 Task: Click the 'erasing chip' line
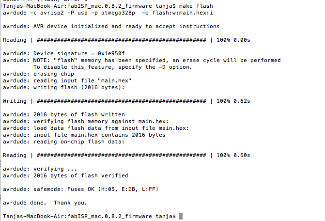(38, 74)
